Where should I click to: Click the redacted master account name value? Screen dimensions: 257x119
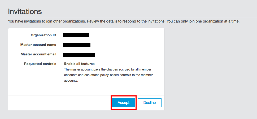tap(77, 45)
